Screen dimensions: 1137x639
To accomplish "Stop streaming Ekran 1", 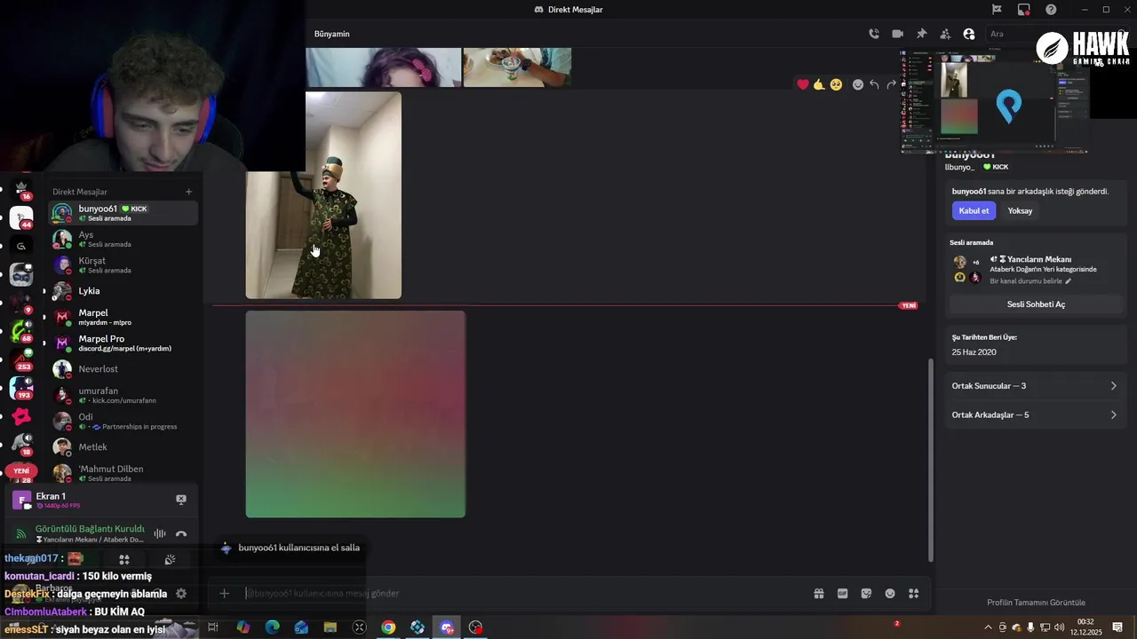I will click(181, 499).
